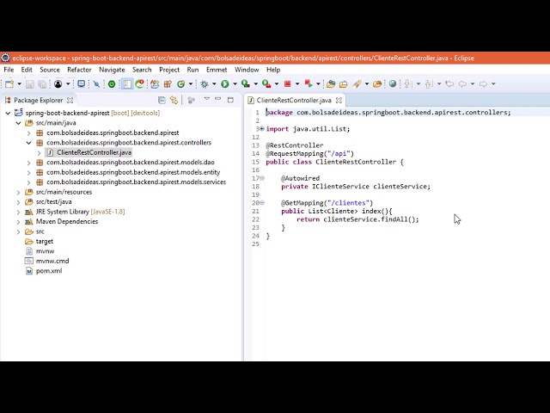Image resolution: width=550 pixels, height=413 pixels.
Task: Open the Navigate menu
Action: tap(112, 70)
